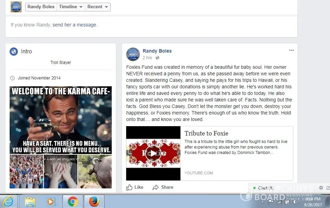Click the Share arrow icon
Image resolution: width=330 pixels, height=208 pixels.
(155, 187)
